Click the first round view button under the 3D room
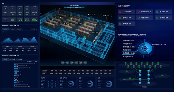 pyautogui.click(x=63, y=63)
